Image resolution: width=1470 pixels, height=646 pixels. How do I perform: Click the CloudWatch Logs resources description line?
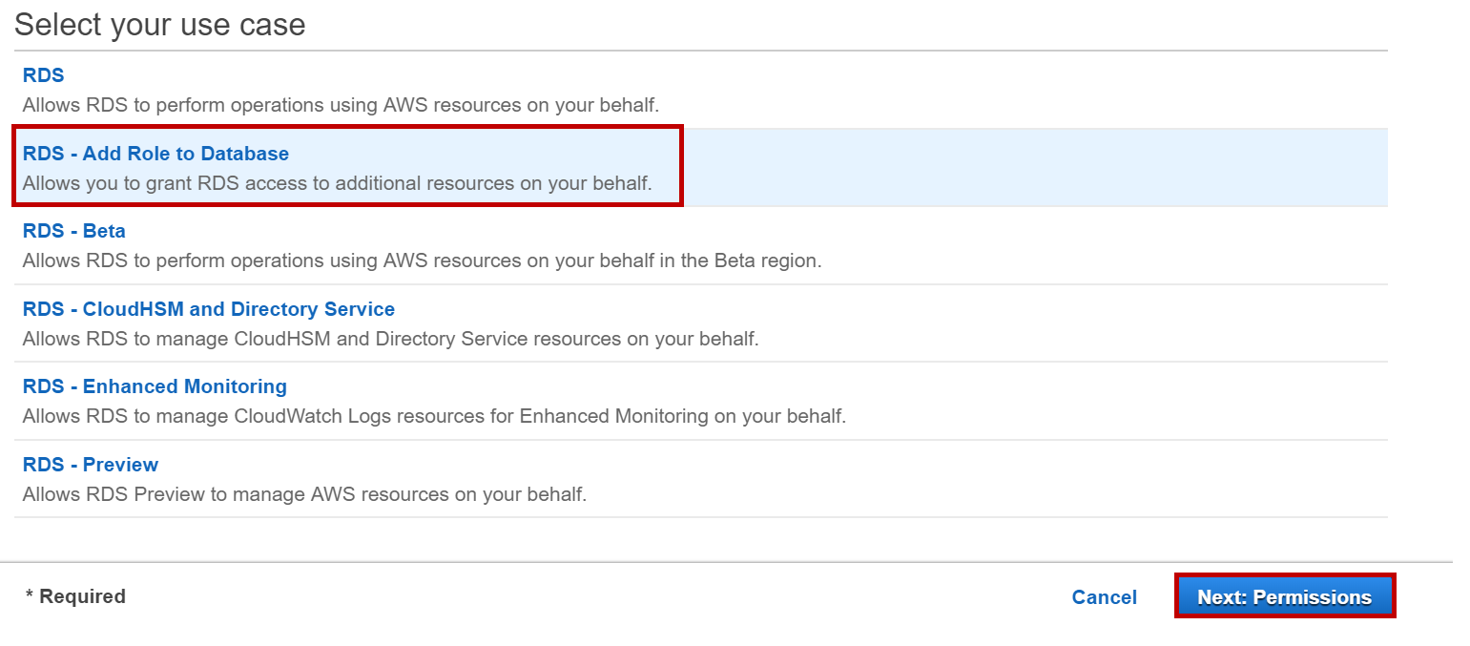(x=434, y=416)
